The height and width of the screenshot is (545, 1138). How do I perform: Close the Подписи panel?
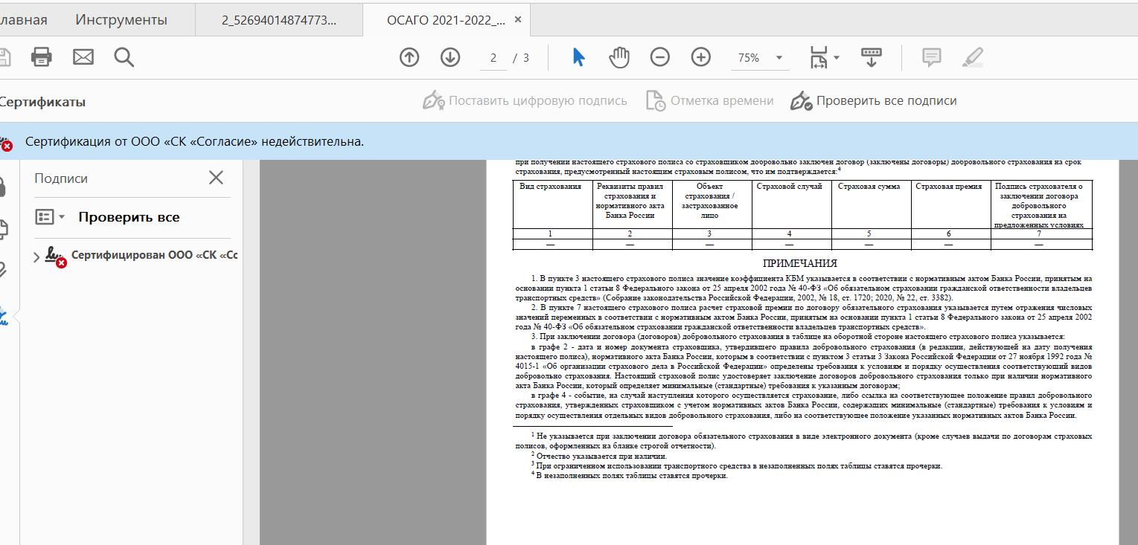pos(216,178)
